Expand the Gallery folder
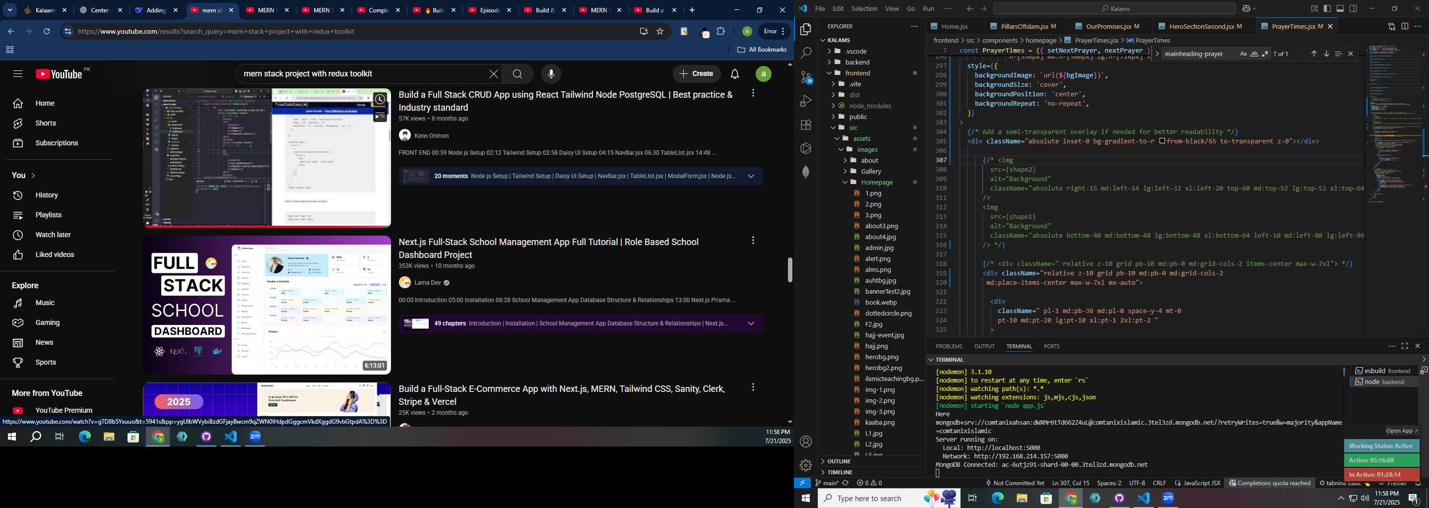This screenshot has width=1429, height=508. [x=871, y=171]
